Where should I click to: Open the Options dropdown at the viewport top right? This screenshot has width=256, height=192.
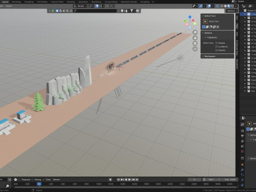point(232,11)
